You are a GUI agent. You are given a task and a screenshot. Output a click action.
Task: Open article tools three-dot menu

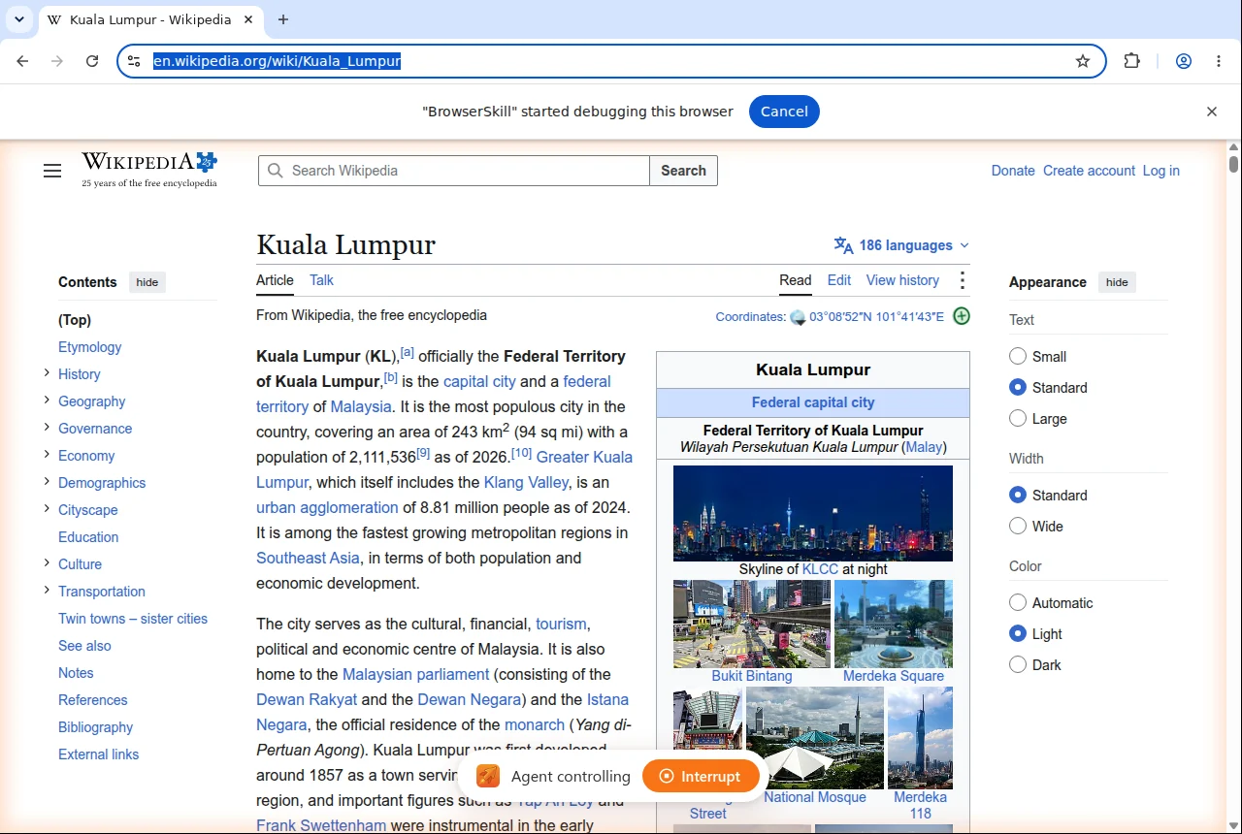point(963,281)
